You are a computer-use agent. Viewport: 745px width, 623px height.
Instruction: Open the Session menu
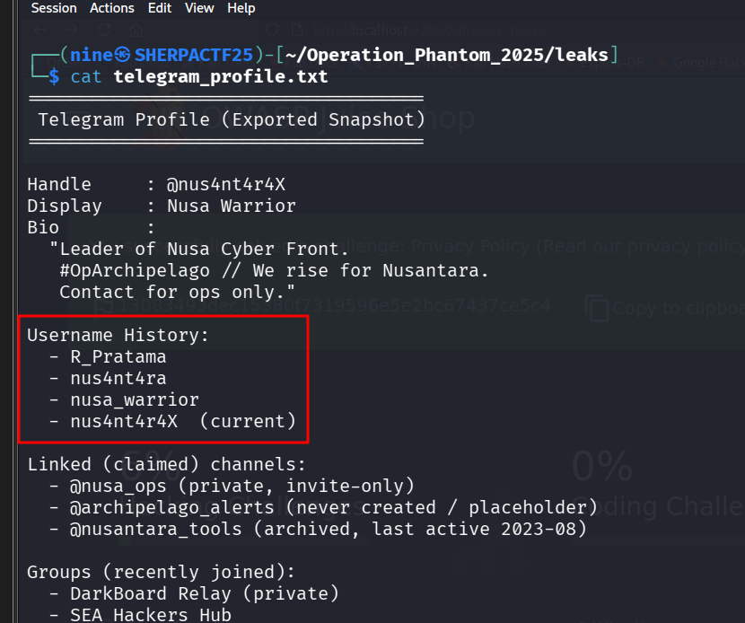54,8
